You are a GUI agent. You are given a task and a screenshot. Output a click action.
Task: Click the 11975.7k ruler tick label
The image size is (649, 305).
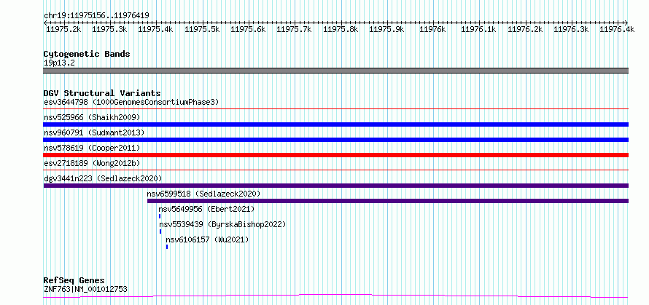click(x=295, y=29)
